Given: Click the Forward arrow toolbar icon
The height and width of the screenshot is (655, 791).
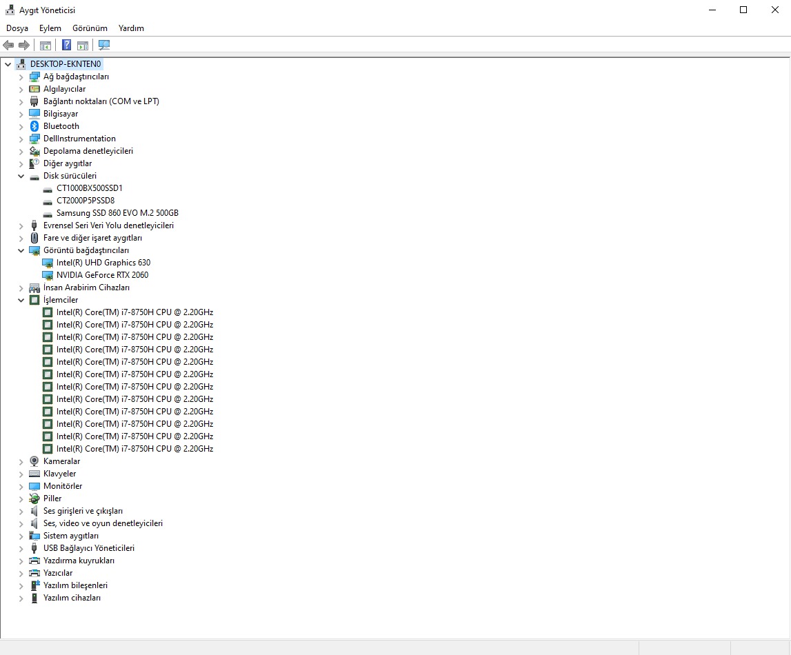Looking at the screenshot, I should [x=23, y=46].
